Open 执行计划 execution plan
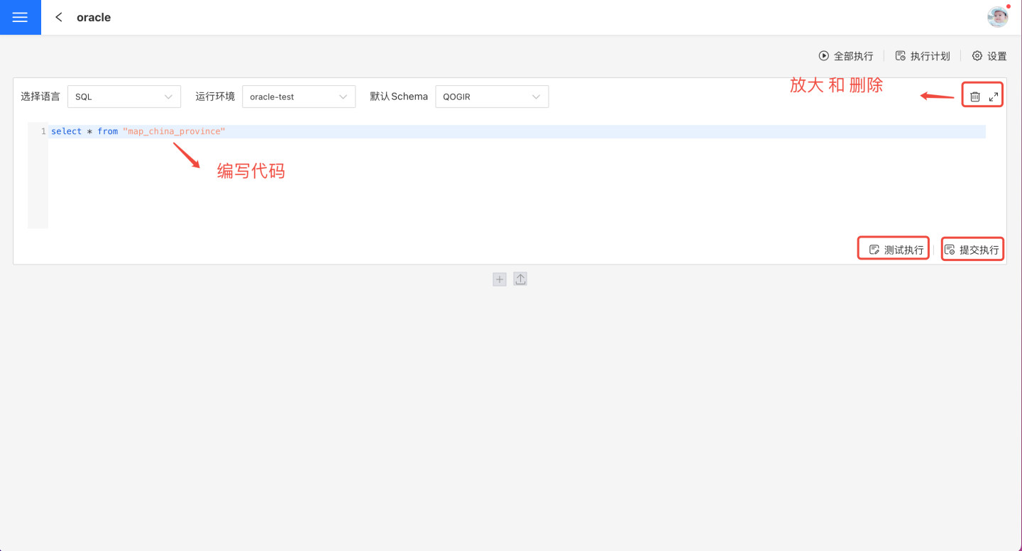The width and height of the screenshot is (1022, 551). (x=923, y=56)
